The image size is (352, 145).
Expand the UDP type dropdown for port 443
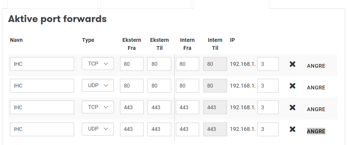pyautogui.click(x=98, y=129)
